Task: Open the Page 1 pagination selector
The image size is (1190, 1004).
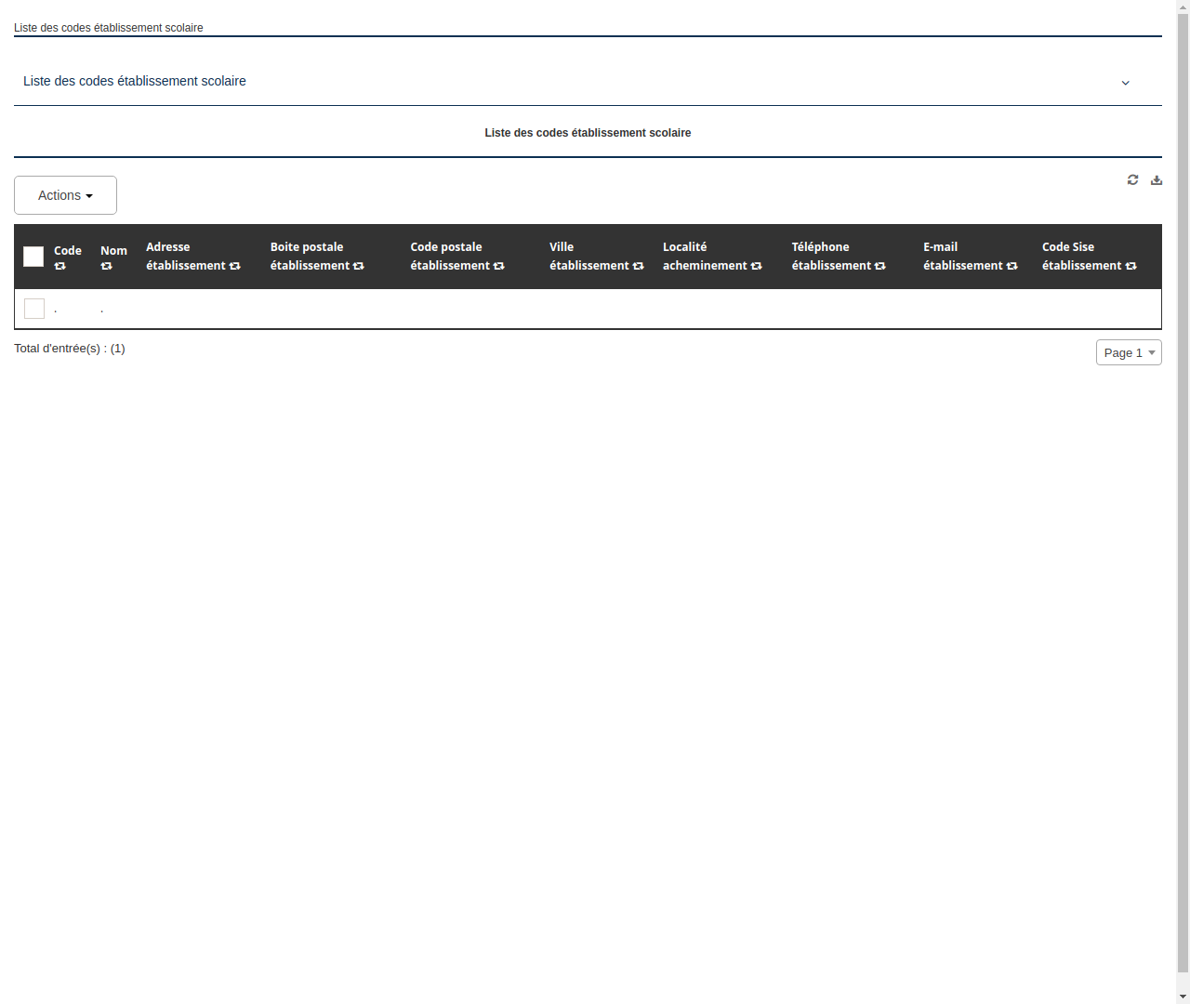Action: tap(1128, 352)
